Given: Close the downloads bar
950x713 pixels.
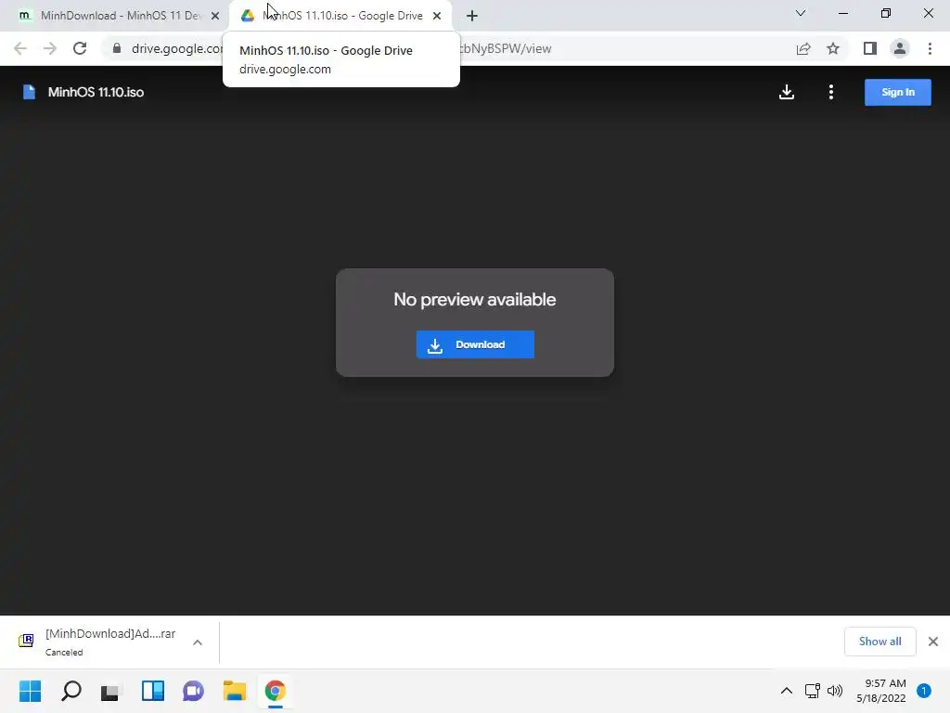Looking at the screenshot, I should tap(933, 642).
